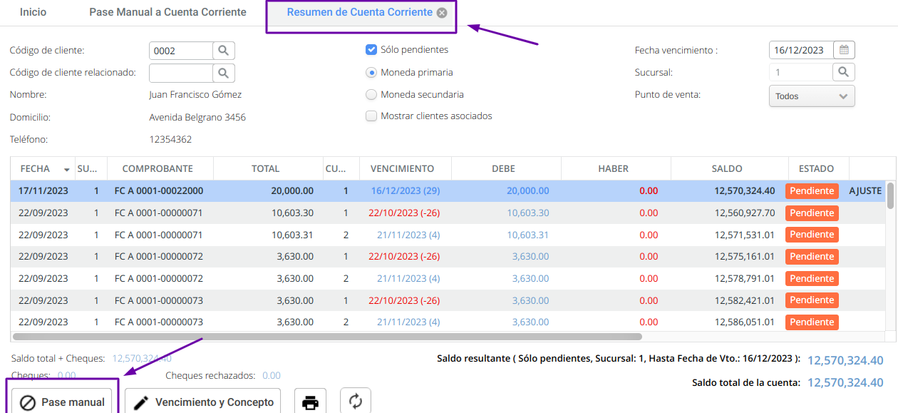Click the vertical scrollbar of the table
The width and height of the screenshot is (898, 413).
(x=891, y=195)
